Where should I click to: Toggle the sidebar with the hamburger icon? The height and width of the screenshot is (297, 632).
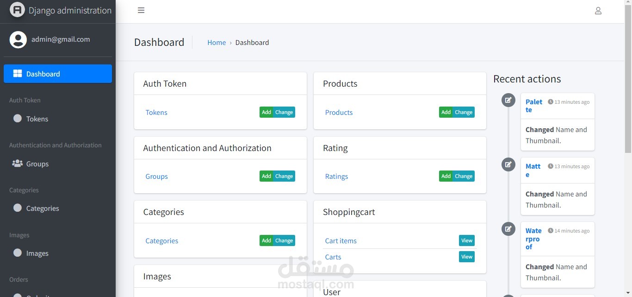tap(141, 10)
